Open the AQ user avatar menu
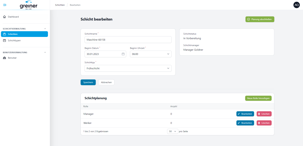This screenshot has width=303, height=146. (296, 5)
